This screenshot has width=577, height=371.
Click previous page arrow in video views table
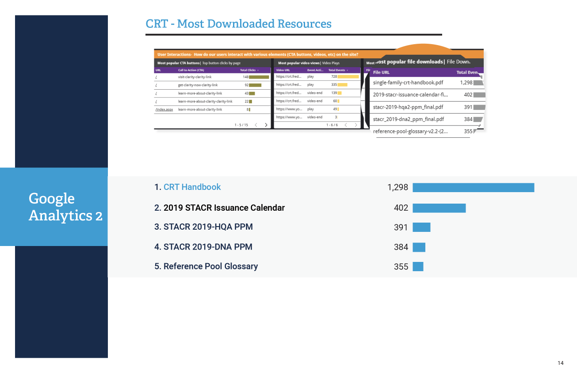(x=346, y=125)
